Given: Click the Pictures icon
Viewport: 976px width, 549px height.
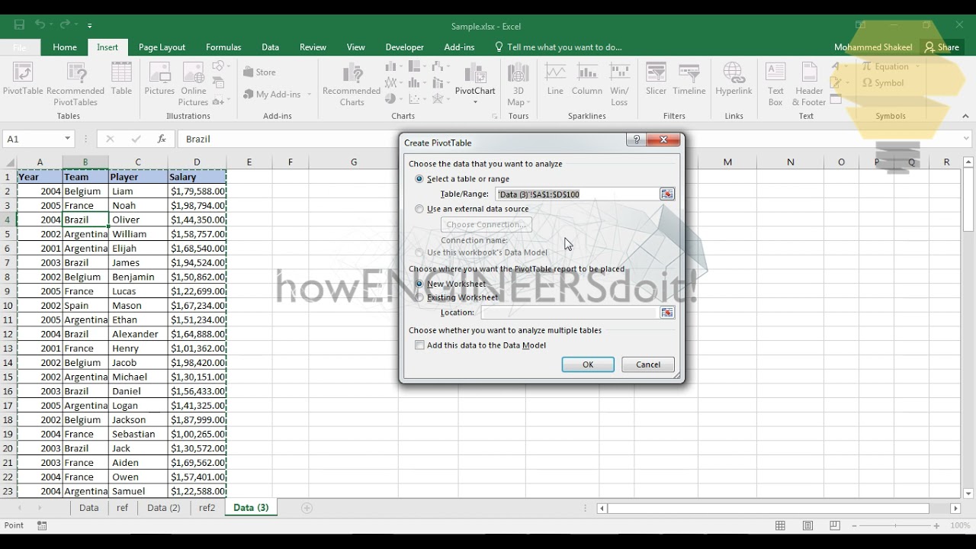Looking at the screenshot, I should pyautogui.click(x=159, y=79).
